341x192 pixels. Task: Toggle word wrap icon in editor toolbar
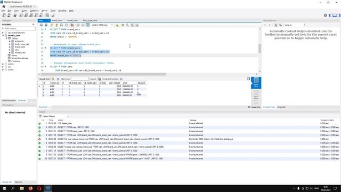137,25
